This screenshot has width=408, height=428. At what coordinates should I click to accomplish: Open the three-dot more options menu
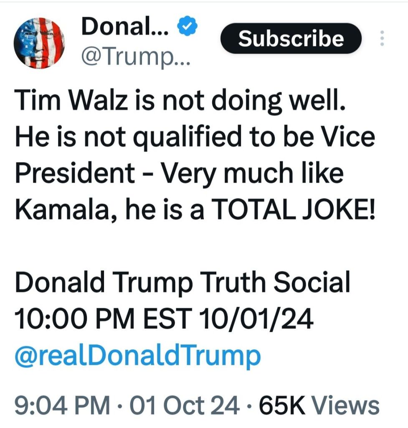click(381, 38)
